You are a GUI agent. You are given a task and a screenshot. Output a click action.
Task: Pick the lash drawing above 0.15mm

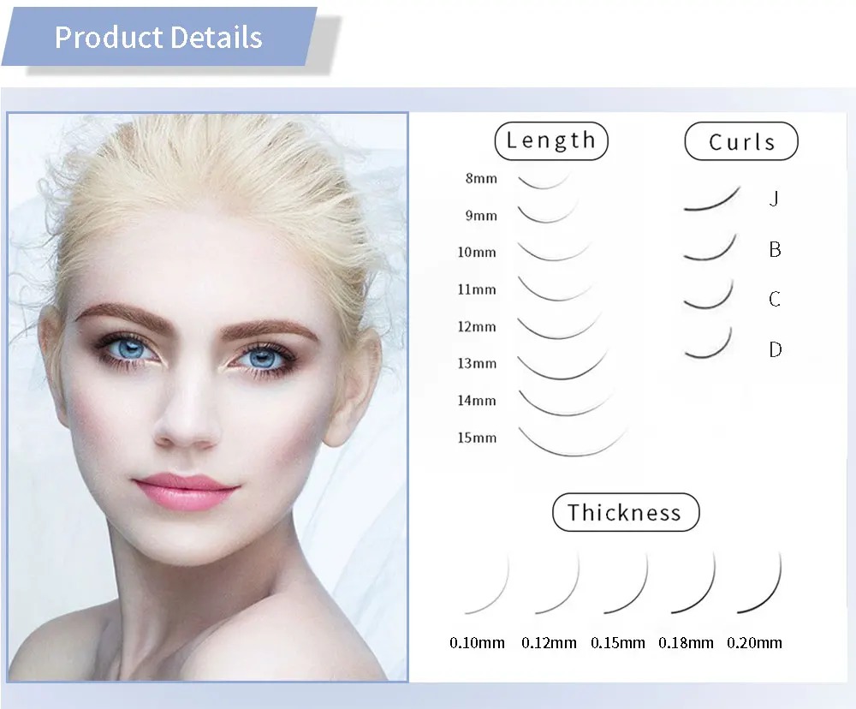626,582
